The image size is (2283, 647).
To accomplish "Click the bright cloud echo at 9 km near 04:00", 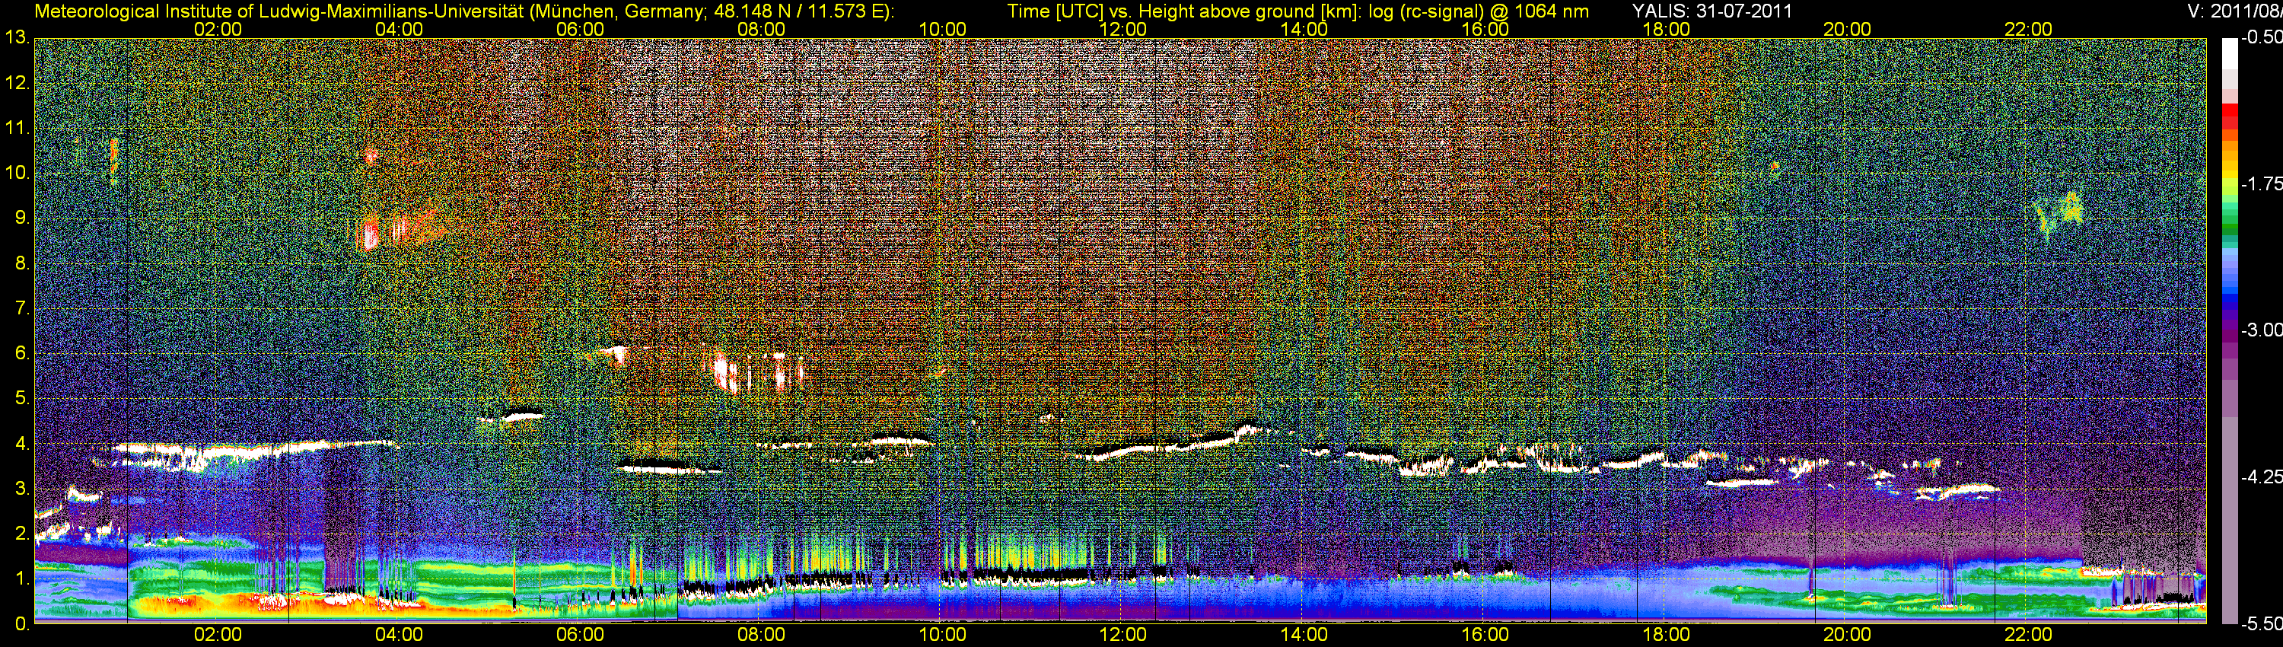I will [x=371, y=234].
